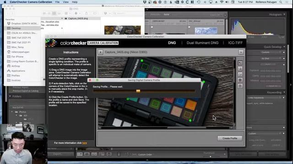
Task: Open Spotlight search in menu bar
Action: (x=281, y=2)
